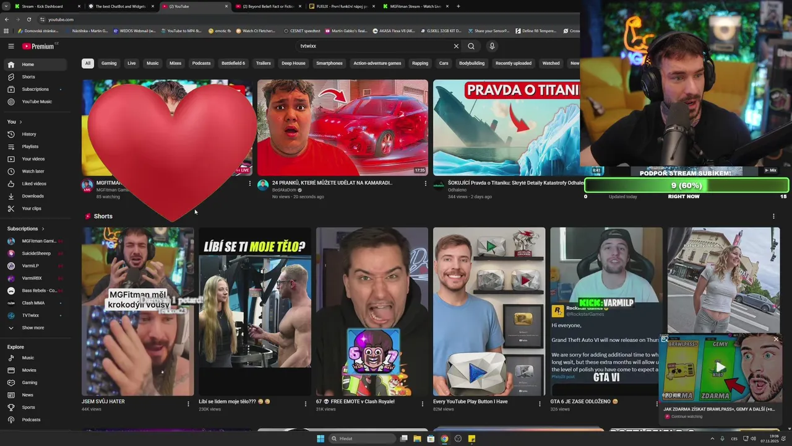This screenshot has width=792, height=446.
Task: Open Clash MMA subscription channel
Action: click(x=35, y=303)
